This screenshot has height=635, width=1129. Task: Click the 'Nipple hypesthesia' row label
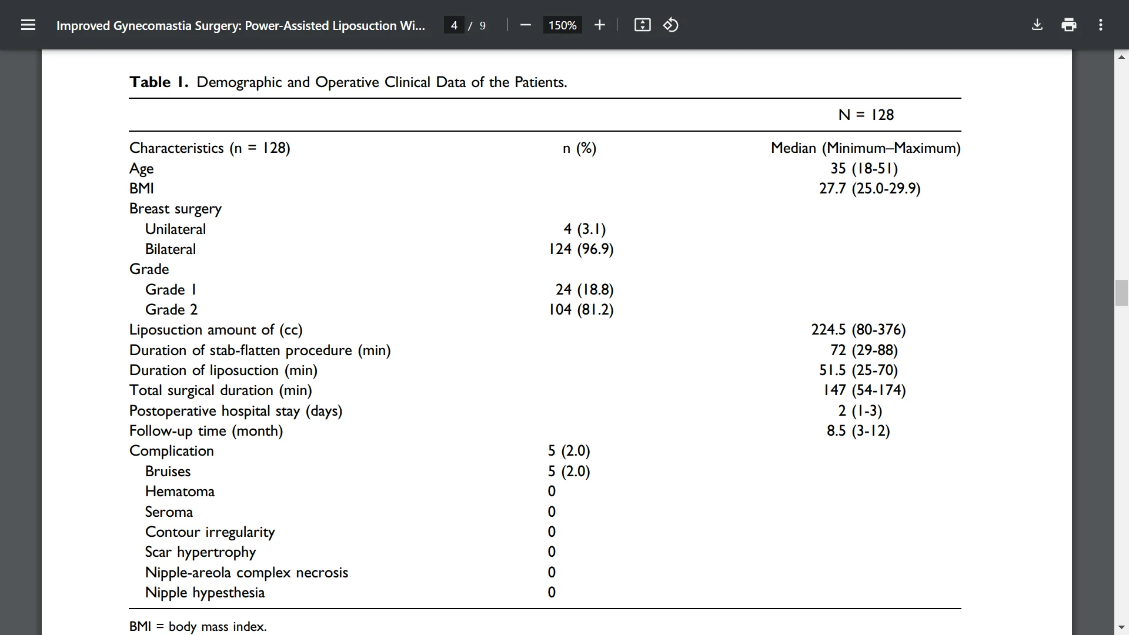tap(205, 593)
